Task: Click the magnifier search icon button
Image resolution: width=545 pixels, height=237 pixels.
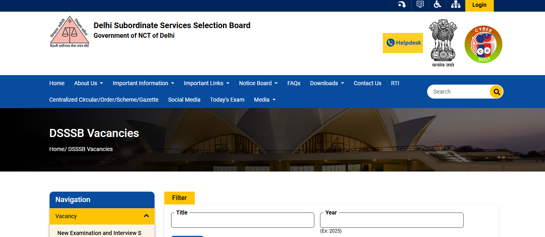Action: coord(496,92)
